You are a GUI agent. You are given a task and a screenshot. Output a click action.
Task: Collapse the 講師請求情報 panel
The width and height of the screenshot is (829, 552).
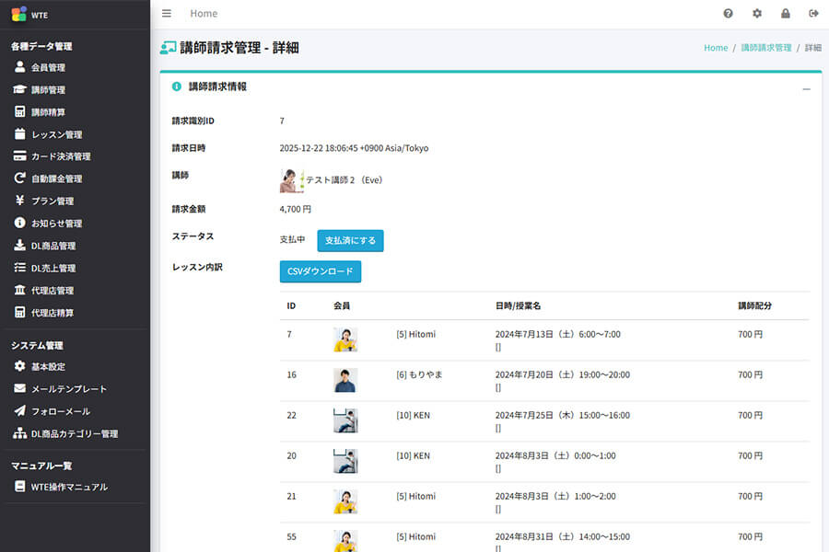806,88
